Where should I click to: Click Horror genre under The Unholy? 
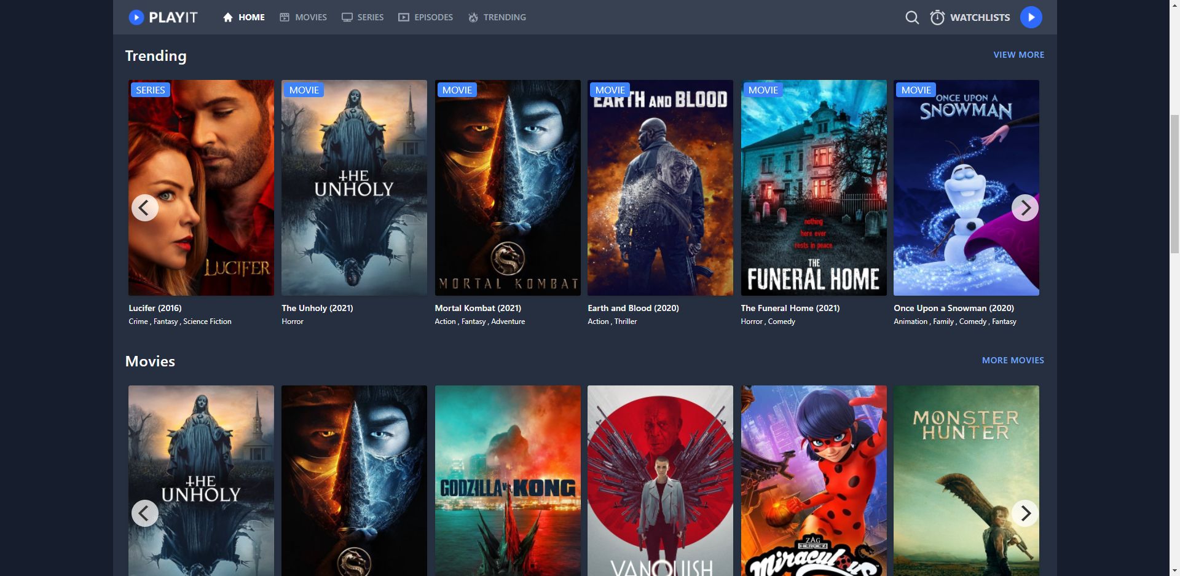point(293,322)
